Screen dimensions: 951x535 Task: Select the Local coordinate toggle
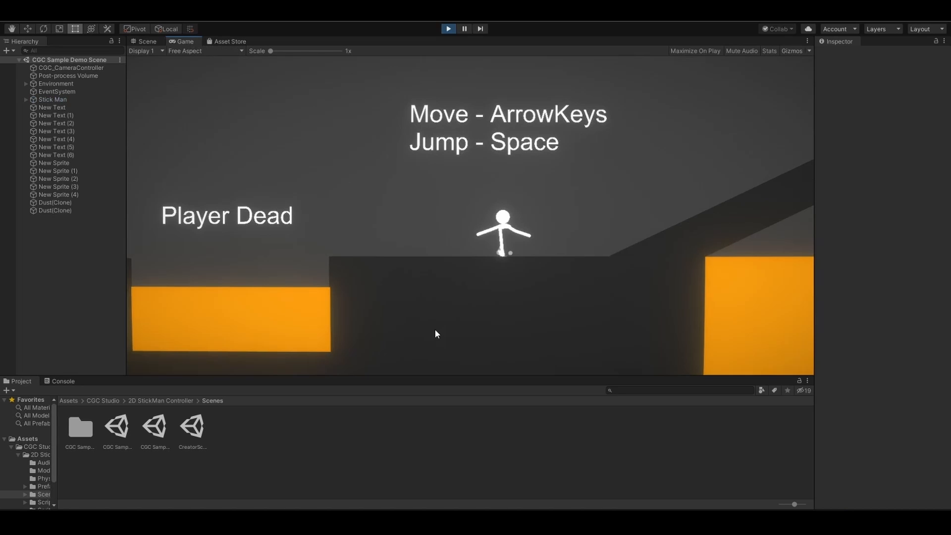click(x=165, y=28)
